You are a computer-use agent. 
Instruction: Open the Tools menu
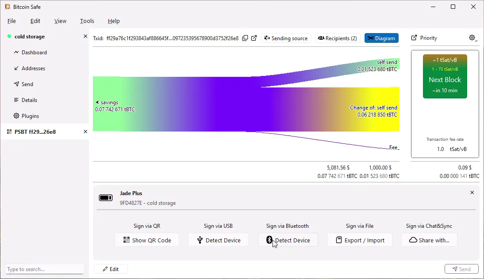tap(87, 21)
